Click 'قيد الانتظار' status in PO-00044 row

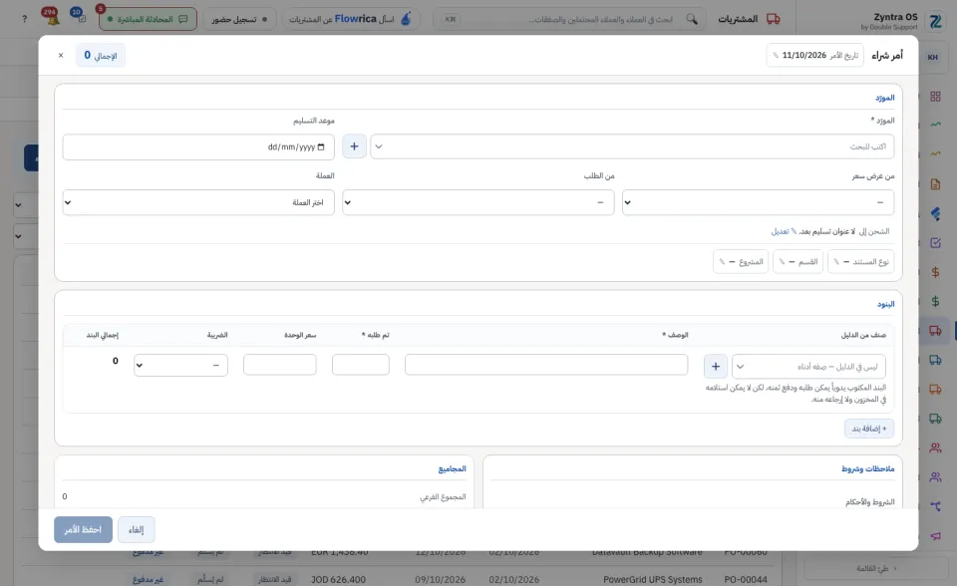tap(274, 579)
